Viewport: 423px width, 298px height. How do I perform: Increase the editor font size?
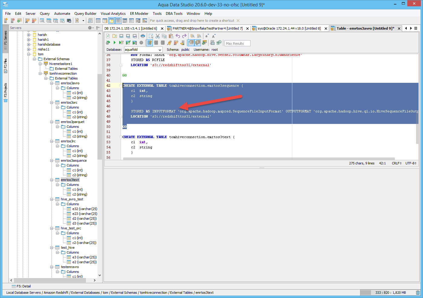click(214, 36)
